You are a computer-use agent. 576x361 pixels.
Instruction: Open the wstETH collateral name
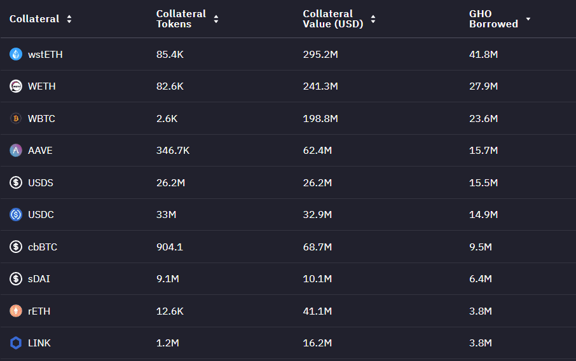tap(45, 55)
